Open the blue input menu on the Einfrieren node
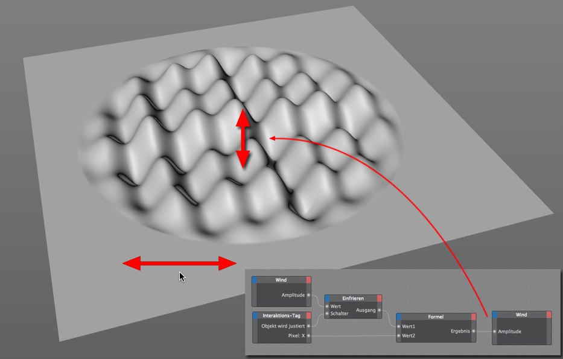 (x=327, y=298)
